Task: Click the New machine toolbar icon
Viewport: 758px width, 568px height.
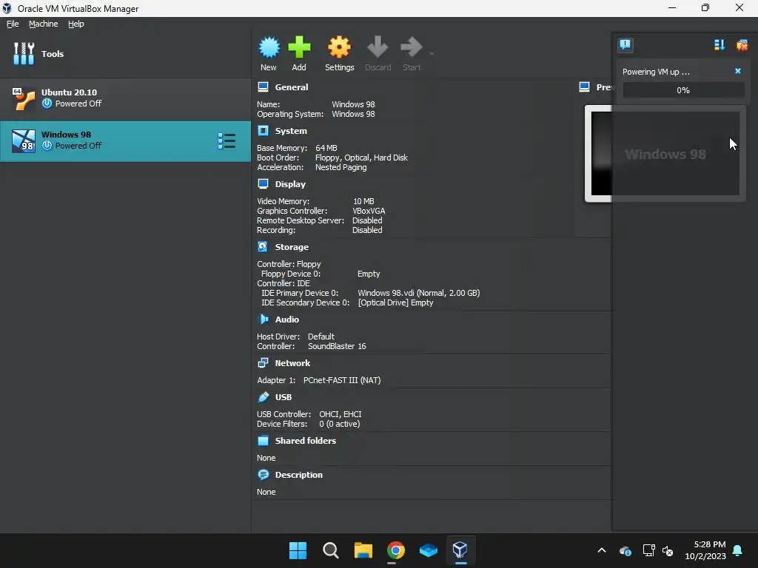Action: (269, 47)
